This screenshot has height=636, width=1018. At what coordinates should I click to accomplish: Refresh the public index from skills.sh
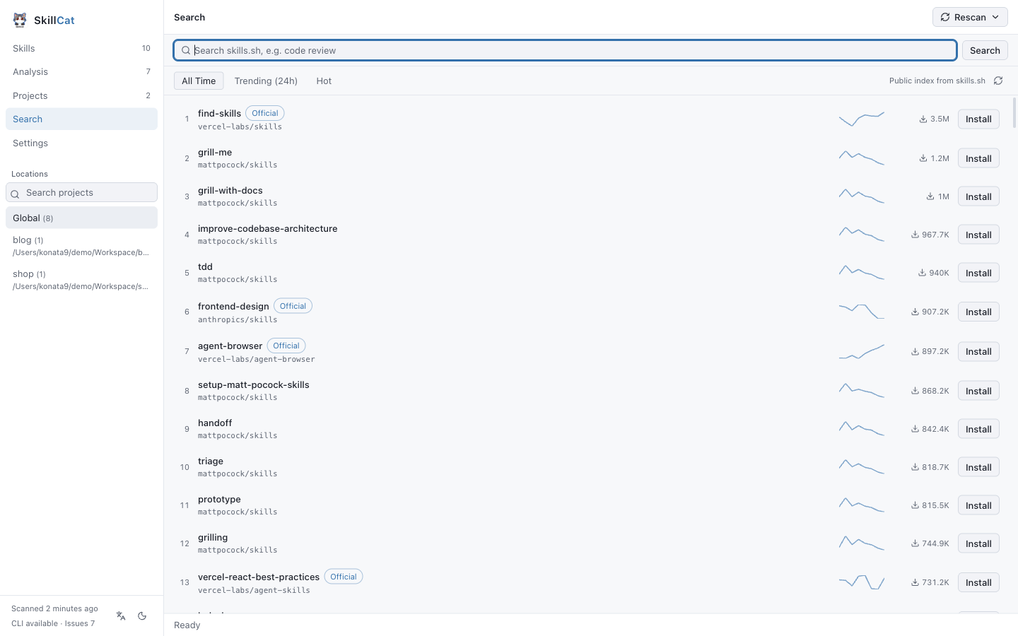[x=998, y=81]
